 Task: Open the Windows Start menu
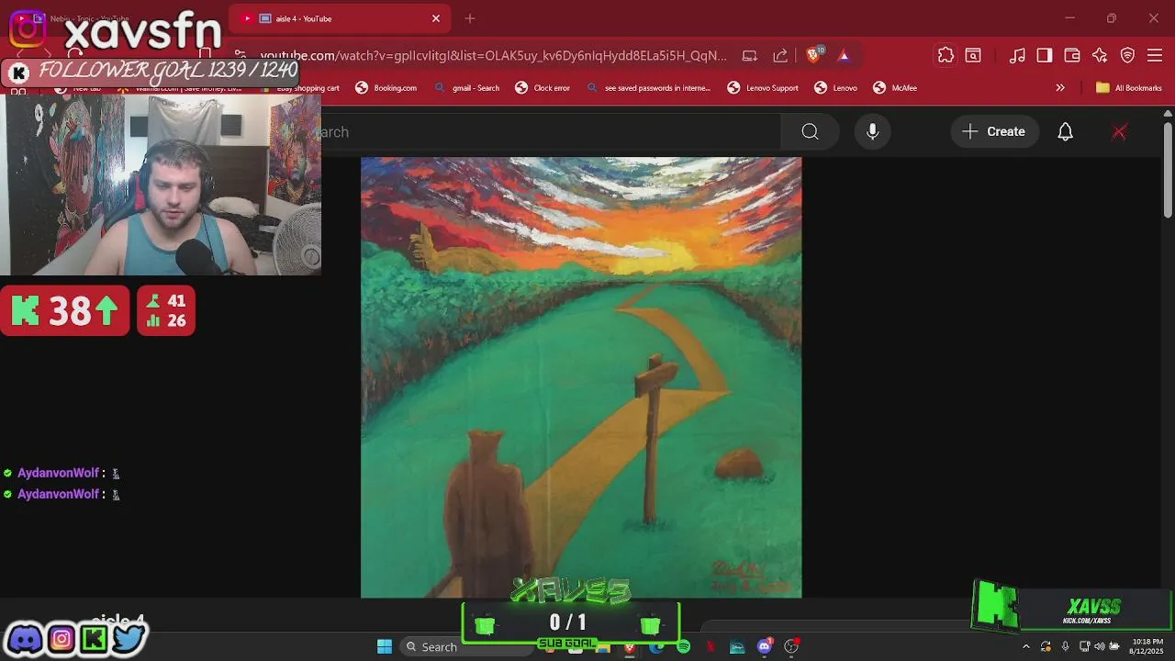(385, 646)
